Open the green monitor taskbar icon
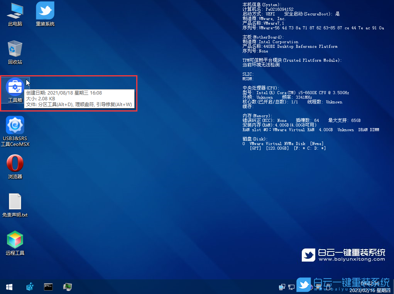This screenshot has height=294, width=394. tap(68, 287)
